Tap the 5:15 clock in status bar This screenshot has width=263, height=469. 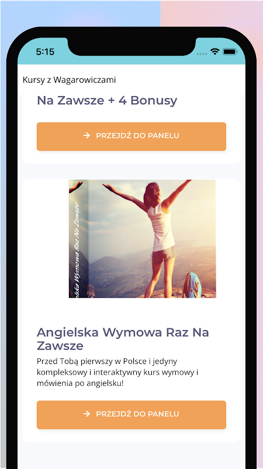[45, 52]
